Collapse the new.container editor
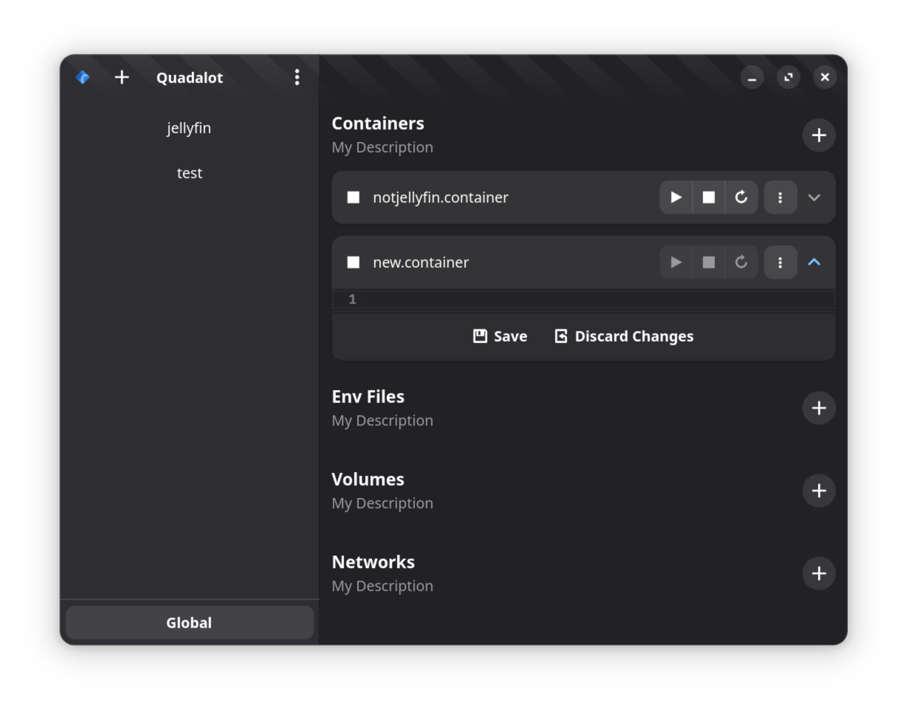 tap(814, 262)
